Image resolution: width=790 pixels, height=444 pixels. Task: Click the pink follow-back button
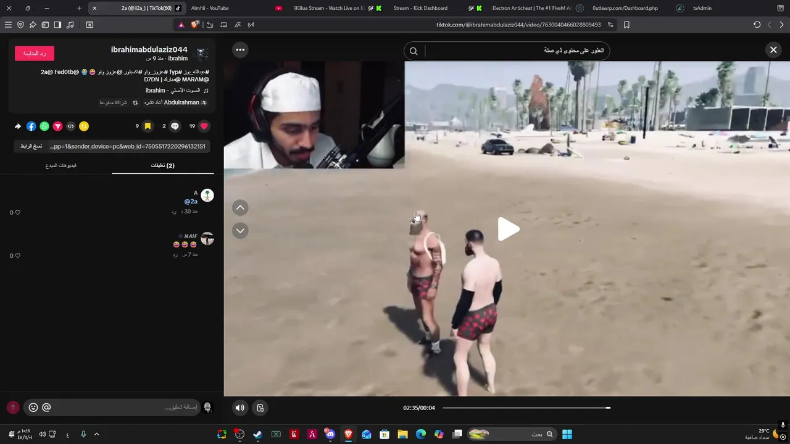click(35, 54)
